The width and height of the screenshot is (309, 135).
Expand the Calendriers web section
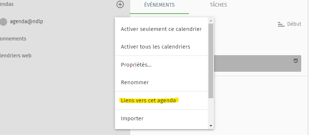tap(16, 56)
